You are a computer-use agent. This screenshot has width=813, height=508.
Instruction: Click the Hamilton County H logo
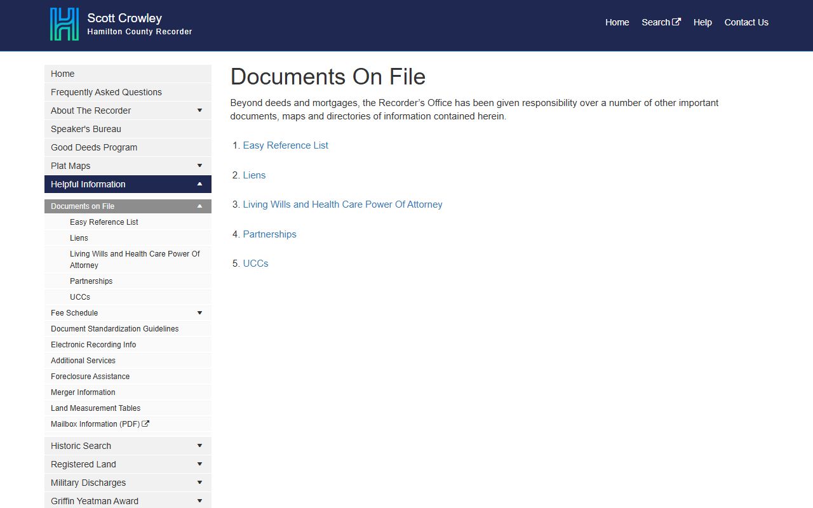pos(65,24)
